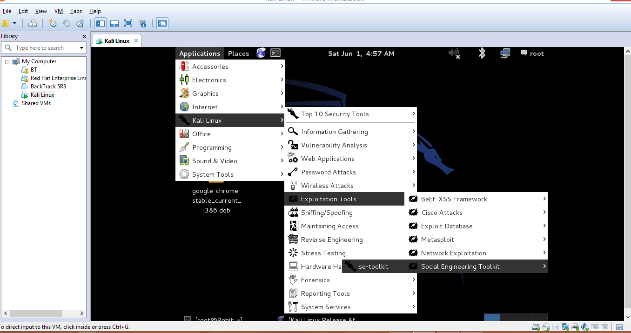
Task: Expand the Graphics submenu
Action: pos(230,93)
